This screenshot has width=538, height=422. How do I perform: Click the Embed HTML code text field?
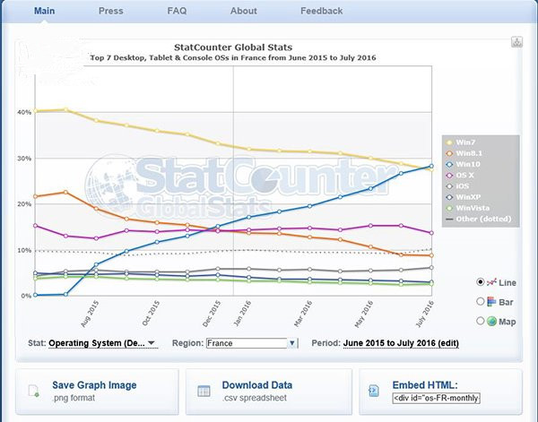[437, 398]
